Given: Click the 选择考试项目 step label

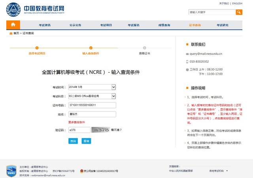Looking at the screenshot, I should 37,53.
